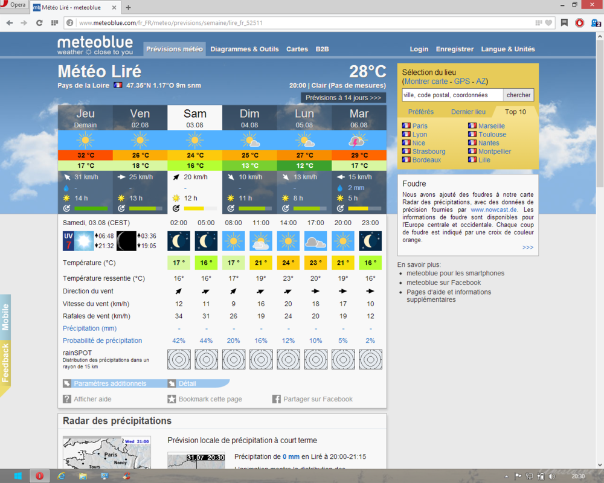Open meteoblue pour les smartphones link

(455, 273)
